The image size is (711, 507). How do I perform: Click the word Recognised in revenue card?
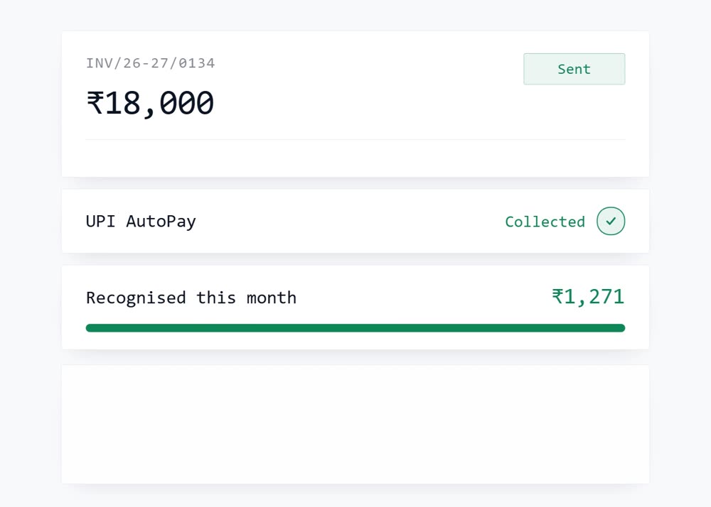136,298
